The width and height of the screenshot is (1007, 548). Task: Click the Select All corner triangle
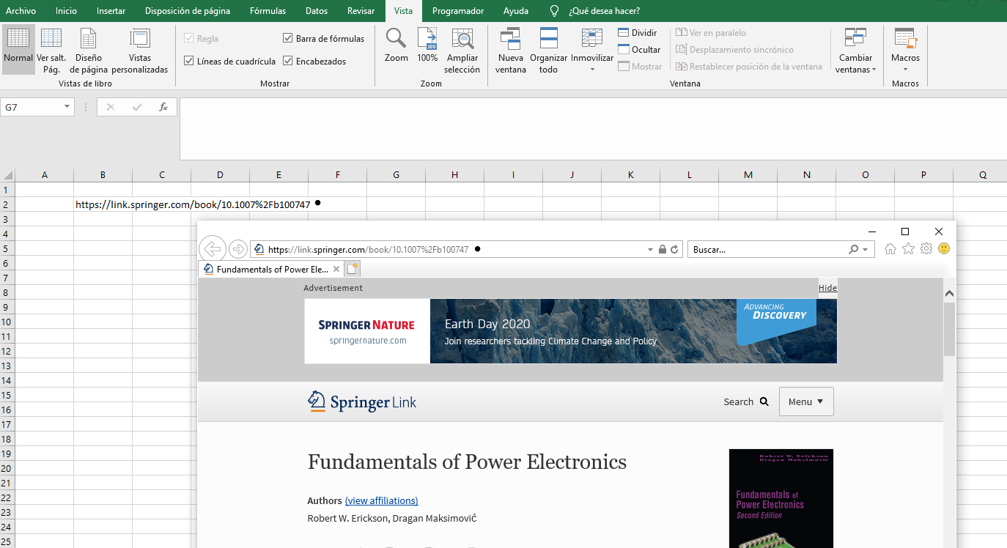click(7, 175)
